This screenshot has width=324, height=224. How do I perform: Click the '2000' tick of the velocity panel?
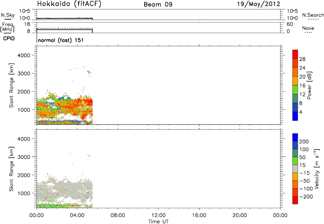24,175
